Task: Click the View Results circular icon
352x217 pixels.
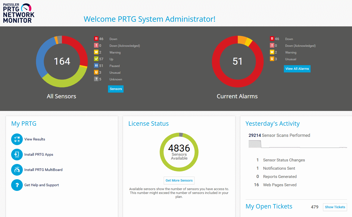Action: (17, 139)
